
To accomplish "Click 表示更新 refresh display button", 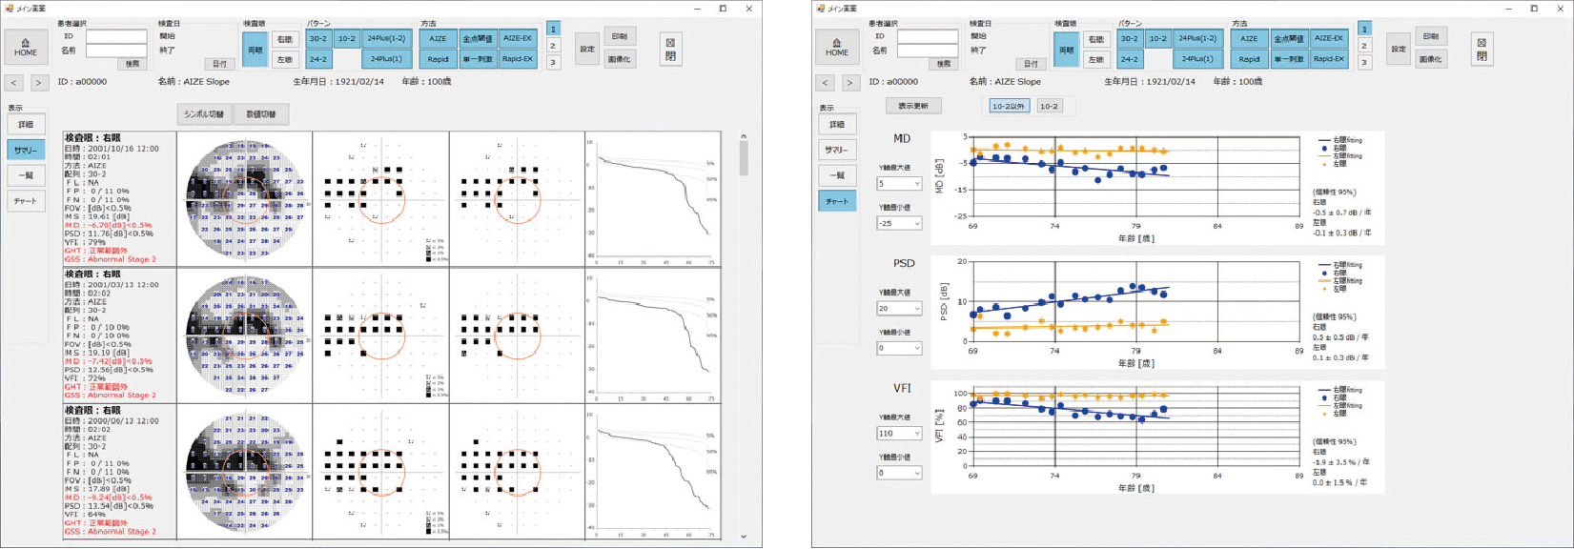I will click(913, 106).
